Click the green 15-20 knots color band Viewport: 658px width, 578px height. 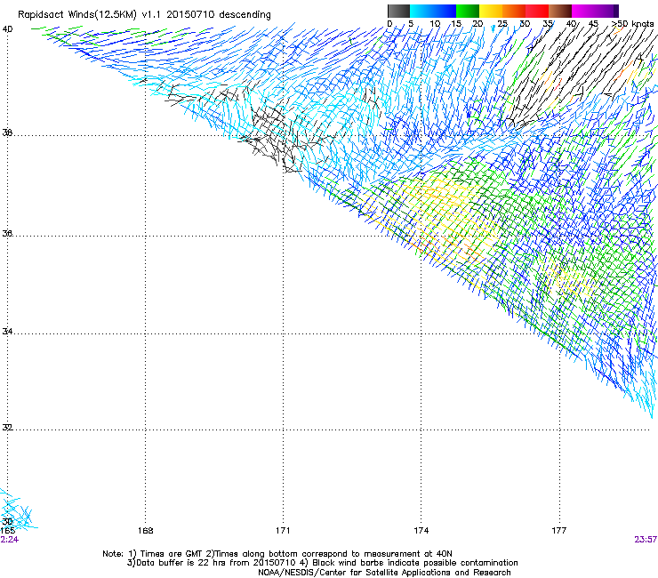[x=468, y=11]
